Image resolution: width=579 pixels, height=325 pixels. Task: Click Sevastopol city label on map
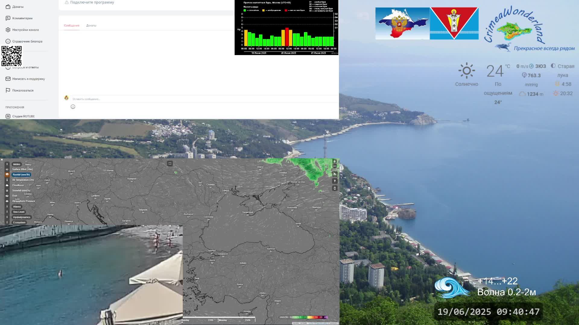pos(248,212)
